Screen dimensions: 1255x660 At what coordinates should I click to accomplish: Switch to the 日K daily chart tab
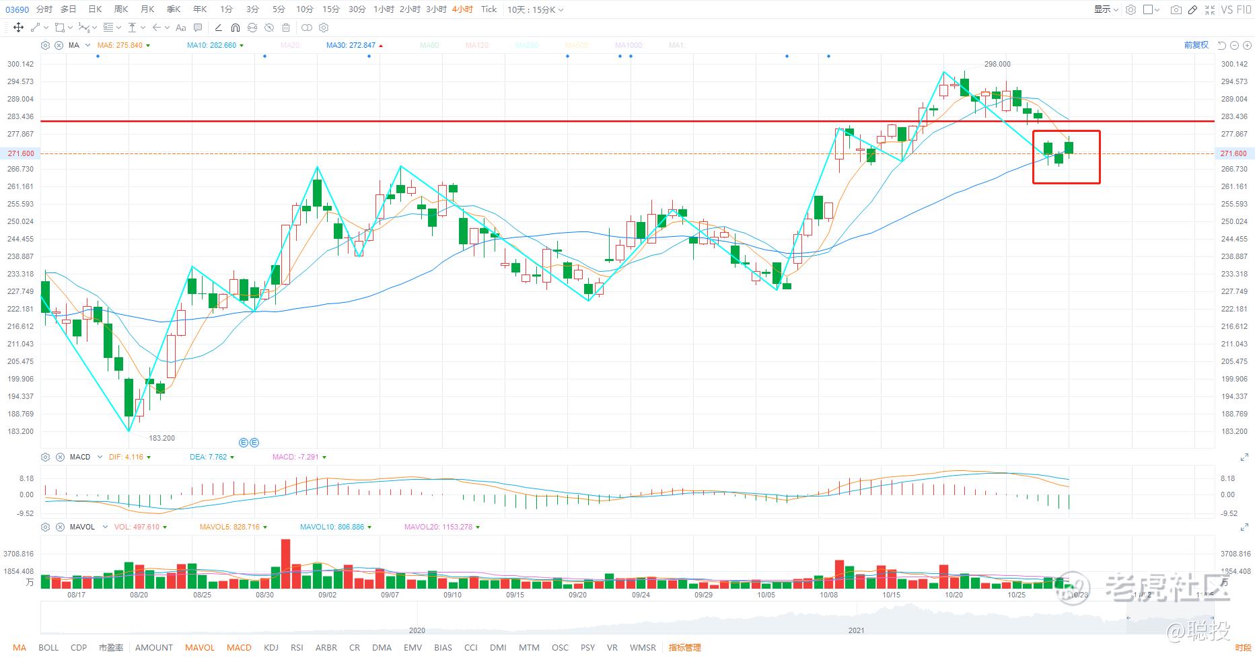pyautogui.click(x=95, y=9)
